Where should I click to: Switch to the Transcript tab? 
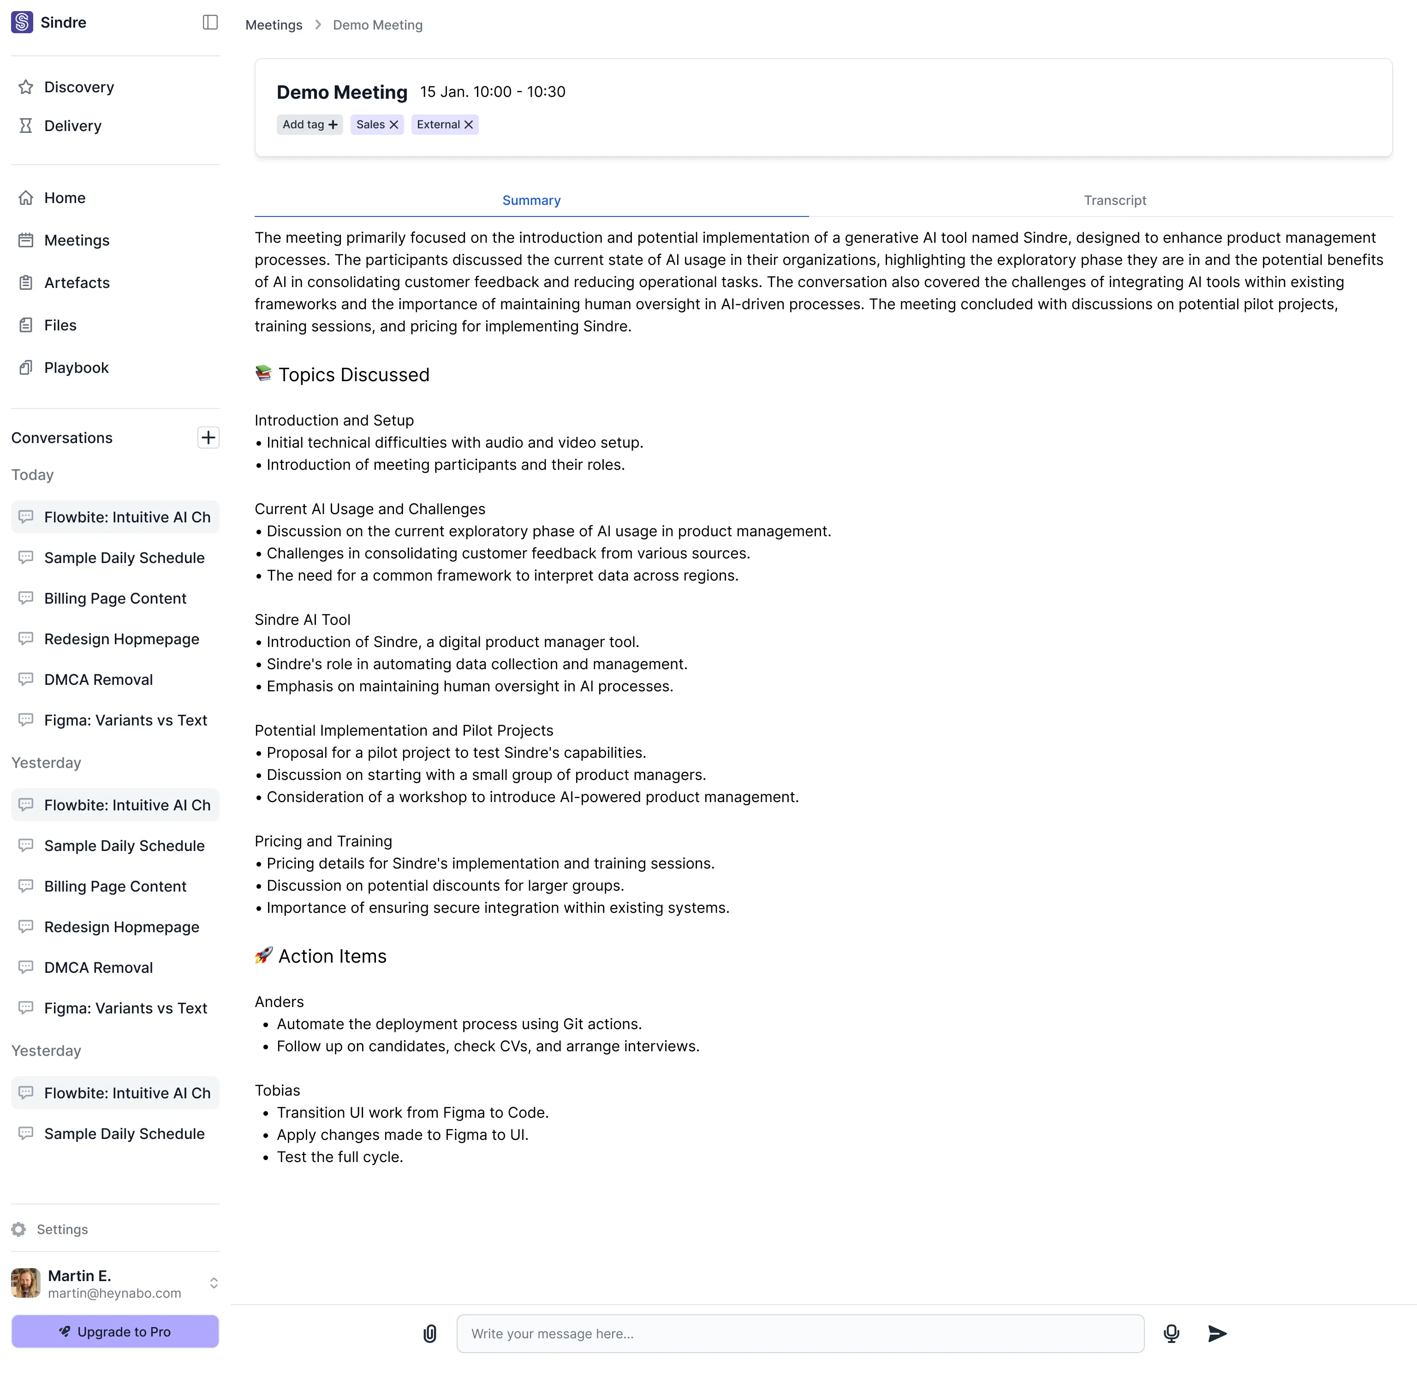(1115, 200)
